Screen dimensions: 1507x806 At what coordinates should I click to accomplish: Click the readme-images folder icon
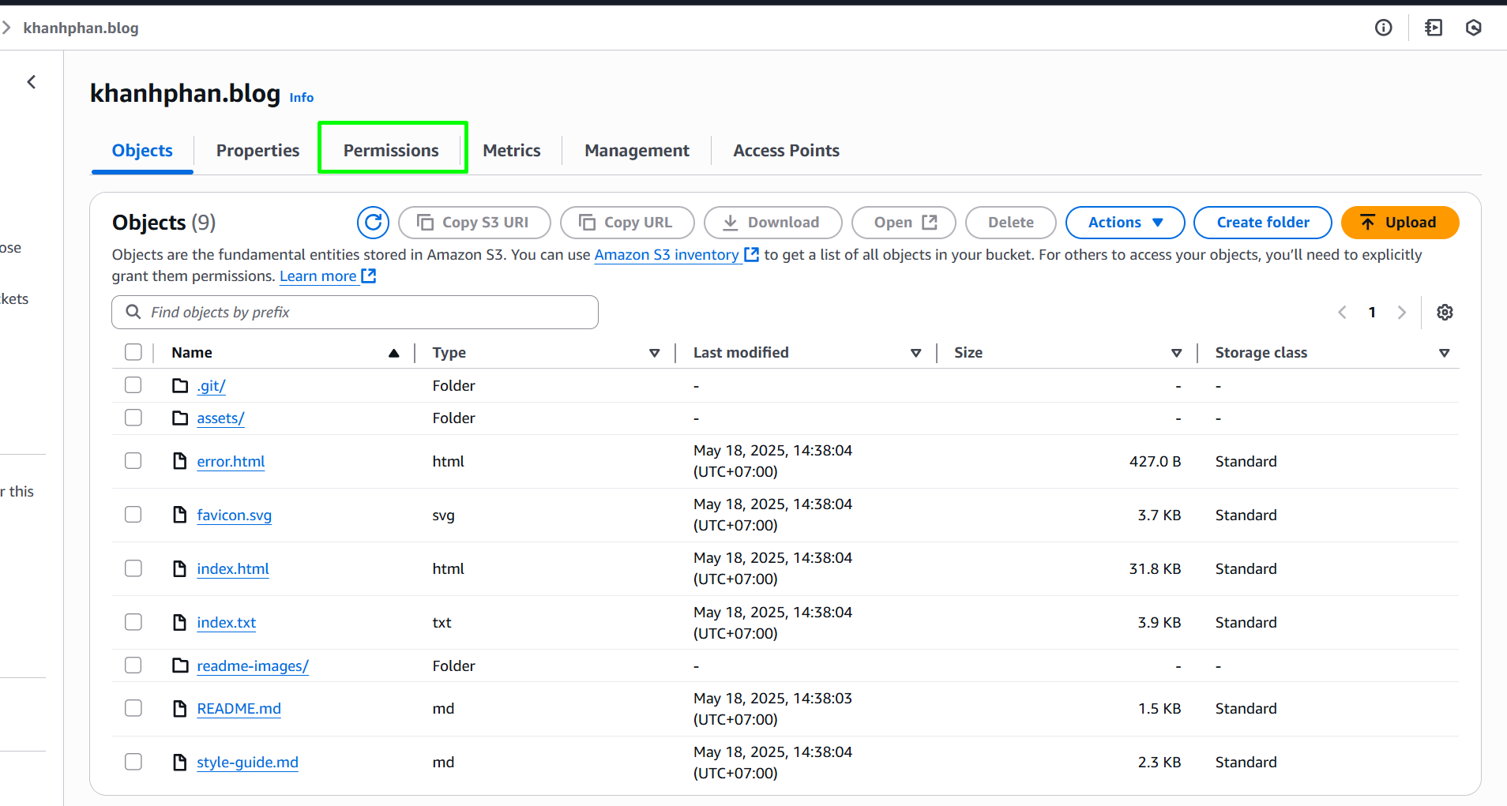point(180,665)
